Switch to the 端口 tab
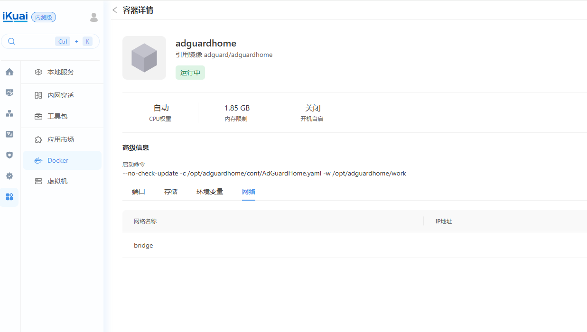 click(139, 192)
